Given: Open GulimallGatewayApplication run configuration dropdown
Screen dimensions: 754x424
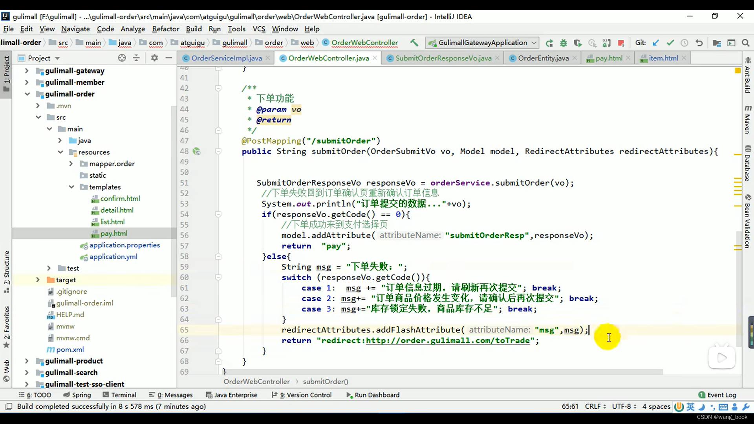Looking at the screenshot, I should [x=482, y=43].
